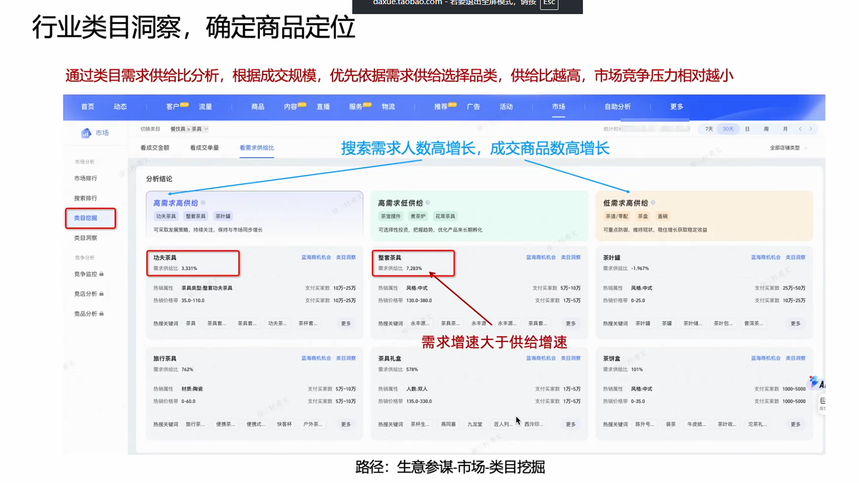Select the 日 time granularity

tap(747, 129)
